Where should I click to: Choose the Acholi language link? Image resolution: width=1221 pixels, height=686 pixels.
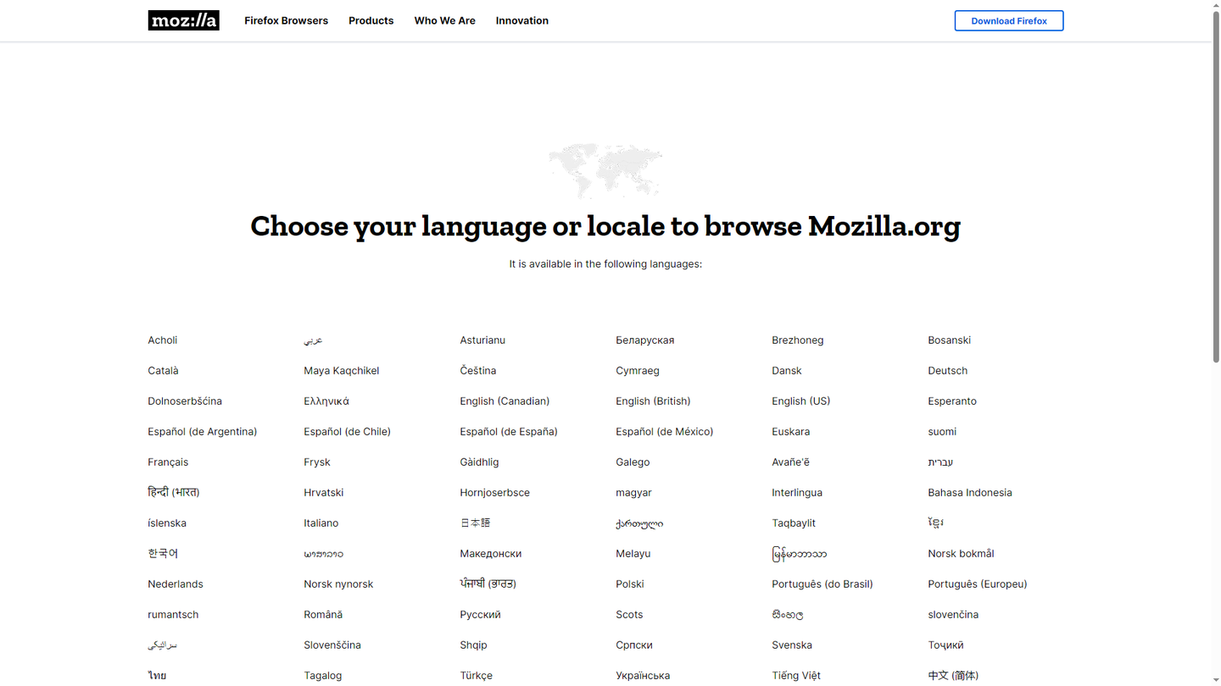click(162, 340)
